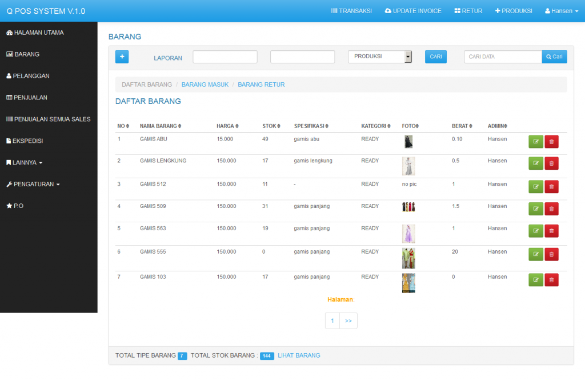This screenshot has height=380, width=585.
Task: Click the red delete icon for GAMIS LENGKUNG
Action: tap(551, 163)
